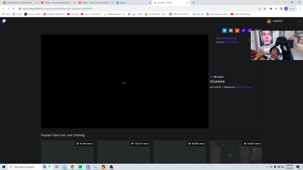Open the Twitch home logo

click(x=4, y=21)
